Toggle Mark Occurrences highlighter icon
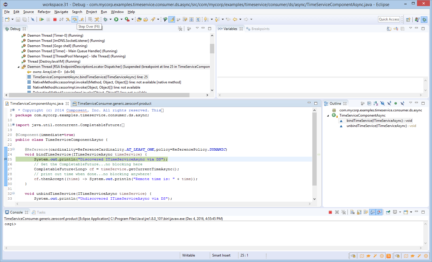The width and height of the screenshot is (432, 262). point(172,19)
